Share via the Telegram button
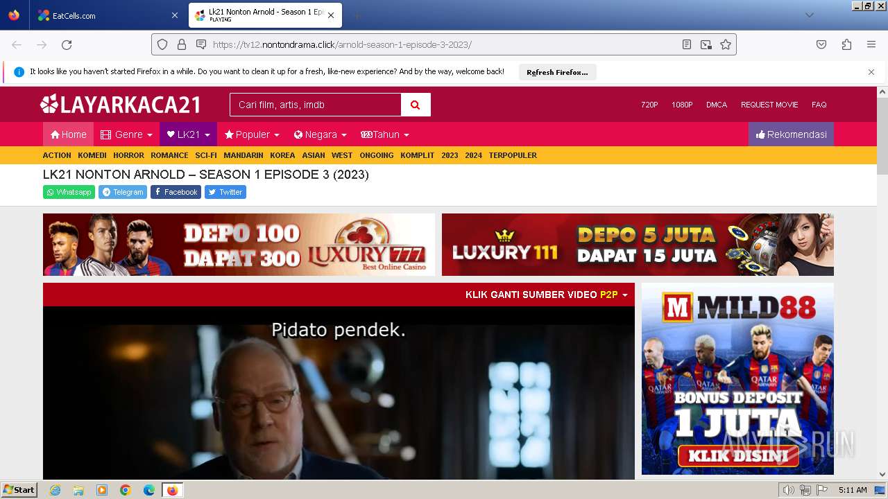The height and width of the screenshot is (499, 888). click(122, 192)
